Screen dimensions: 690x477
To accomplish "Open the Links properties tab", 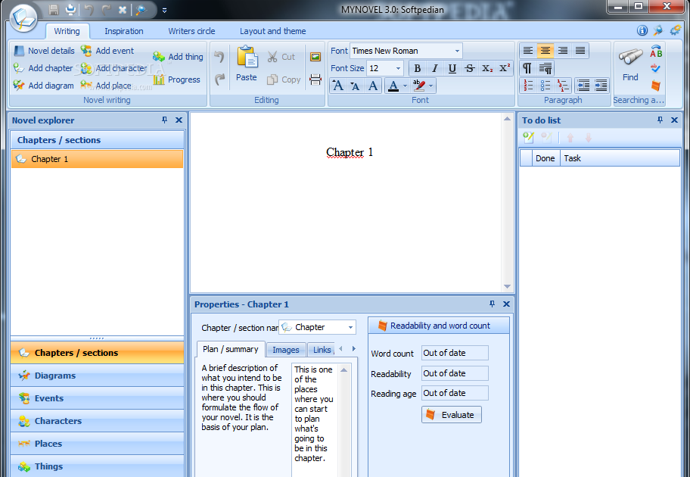I will pyautogui.click(x=322, y=350).
